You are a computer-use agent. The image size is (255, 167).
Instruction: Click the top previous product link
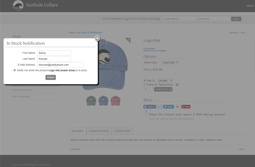click(x=233, y=33)
